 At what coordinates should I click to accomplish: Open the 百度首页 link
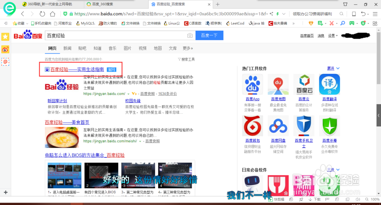pos(307,36)
